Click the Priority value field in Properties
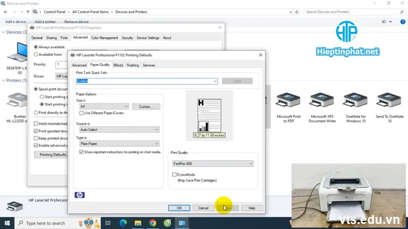Viewport: 408px width, 229px height. click(61, 64)
